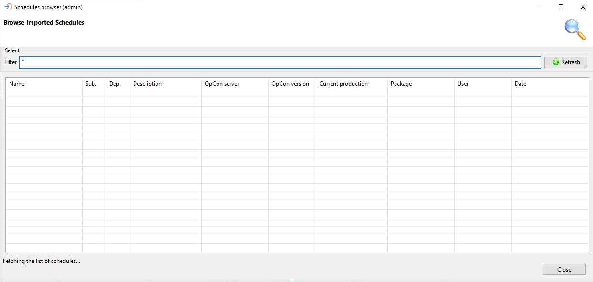Click the 'Select' group label
This screenshot has width=593, height=282.
click(x=12, y=50)
